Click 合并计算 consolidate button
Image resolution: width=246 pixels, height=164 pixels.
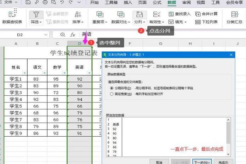point(206,14)
